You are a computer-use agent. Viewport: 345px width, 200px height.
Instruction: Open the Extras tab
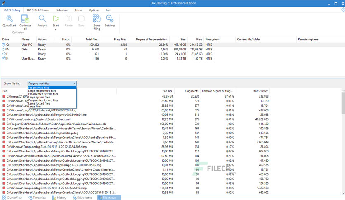click(x=78, y=10)
